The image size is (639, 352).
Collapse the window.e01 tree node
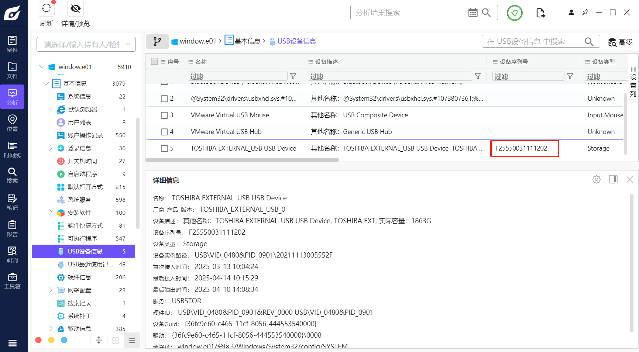42,67
